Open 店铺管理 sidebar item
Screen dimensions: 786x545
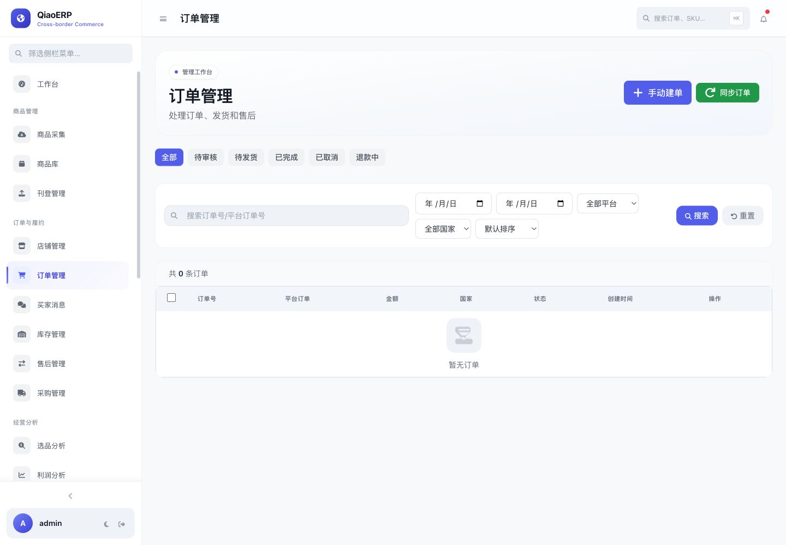pos(68,246)
